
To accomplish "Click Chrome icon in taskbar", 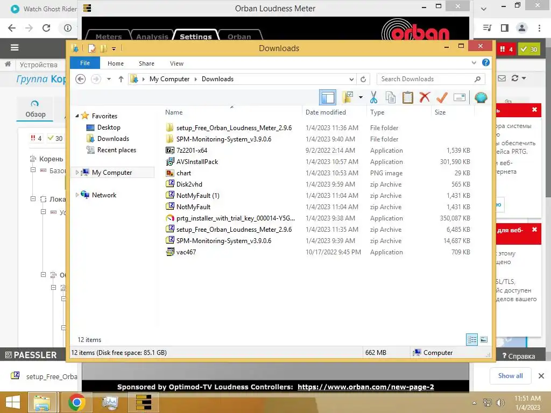I will 76,402.
